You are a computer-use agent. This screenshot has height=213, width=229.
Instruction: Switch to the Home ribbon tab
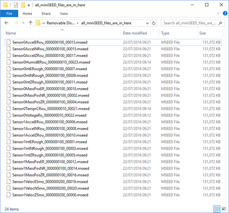pyautogui.click(x=27, y=14)
